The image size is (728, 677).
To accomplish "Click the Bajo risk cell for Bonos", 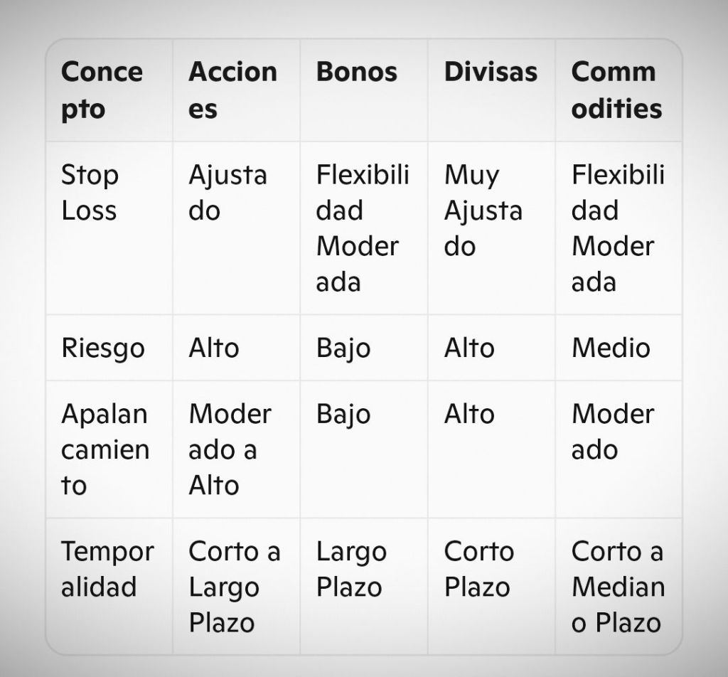I will (343, 348).
